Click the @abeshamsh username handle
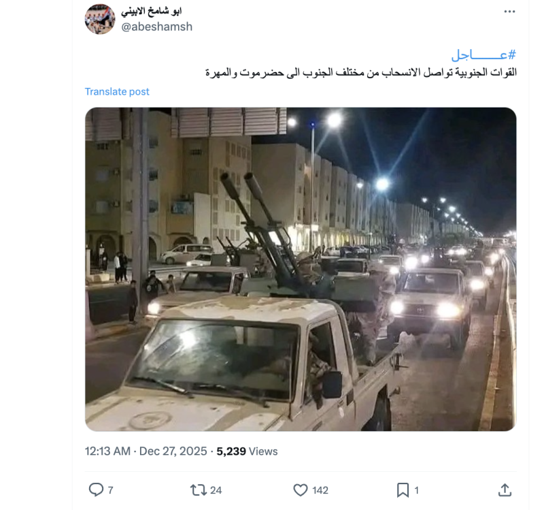This screenshot has width=544, height=510. (x=157, y=27)
